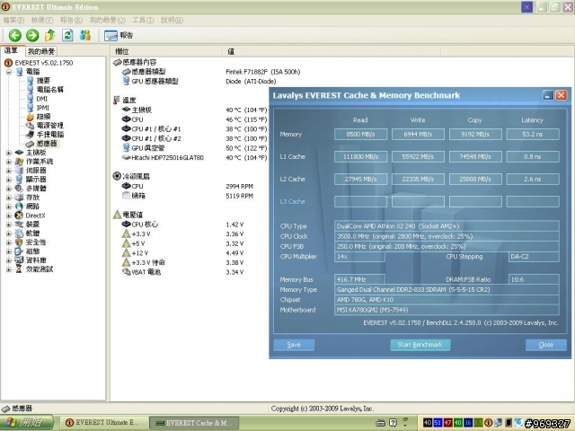Switch to the 選單 menu tab
This screenshot has width=575, height=431.
pyautogui.click(x=12, y=50)
